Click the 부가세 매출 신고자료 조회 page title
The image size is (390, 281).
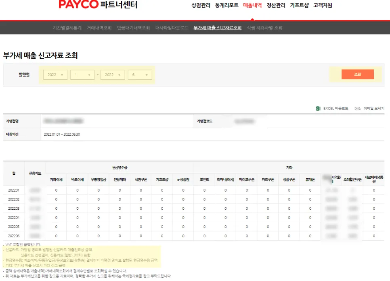tap(40, 55)
